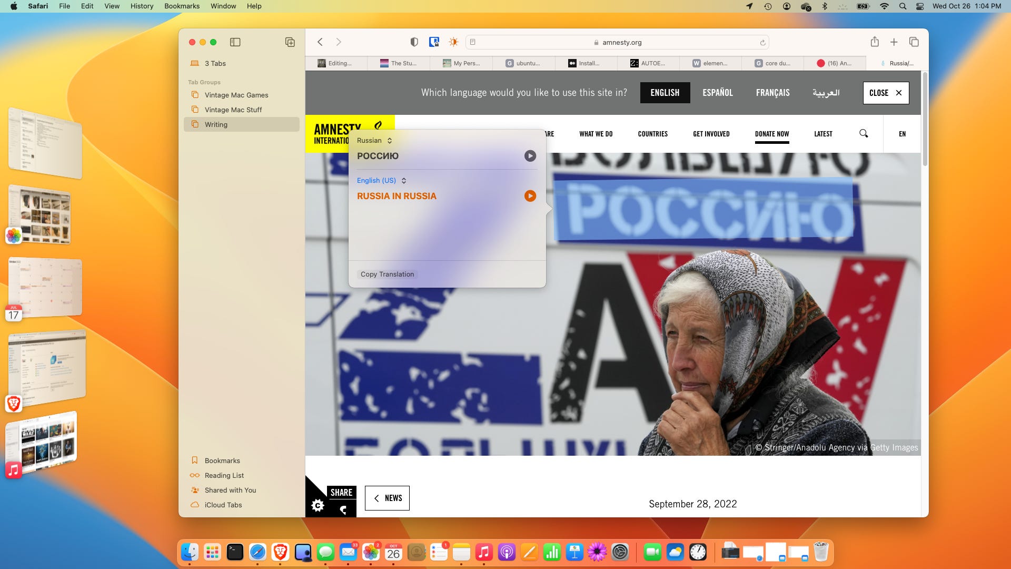
Task: Play the Russian pronunciation of РОССИЮ
Action: tap(530, 156)
